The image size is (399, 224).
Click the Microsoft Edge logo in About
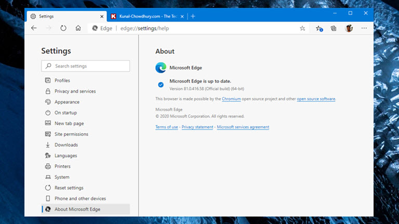click(x=161, y=68)
